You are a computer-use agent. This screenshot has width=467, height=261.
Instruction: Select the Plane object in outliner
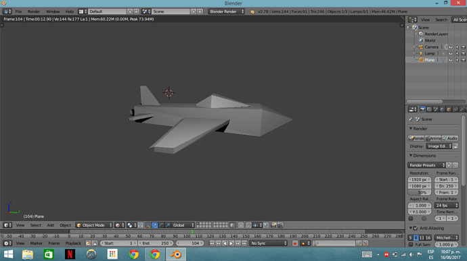(x=429, y=60)
